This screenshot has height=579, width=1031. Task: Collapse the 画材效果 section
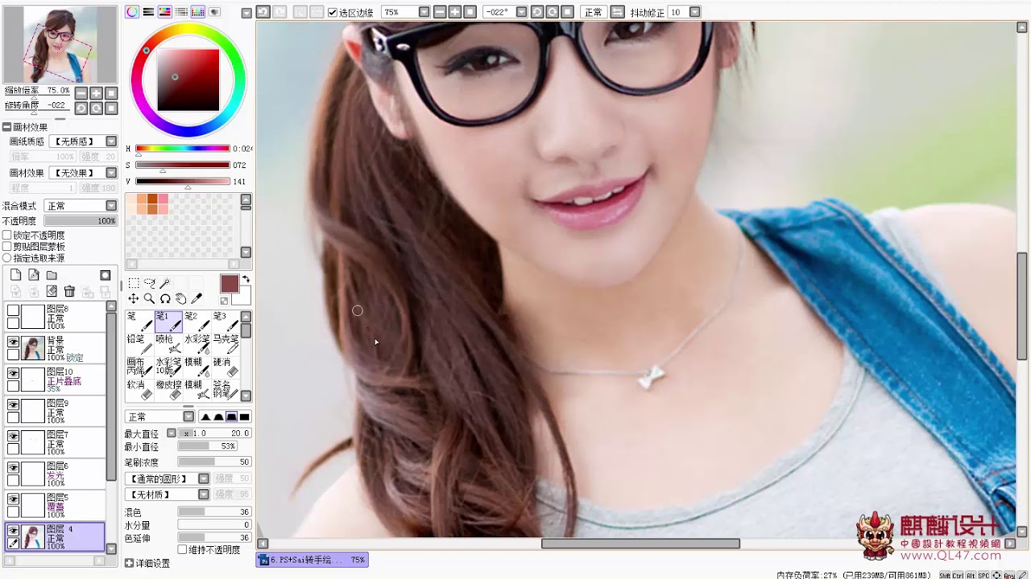pyautogui.click(x=6, y=127)
